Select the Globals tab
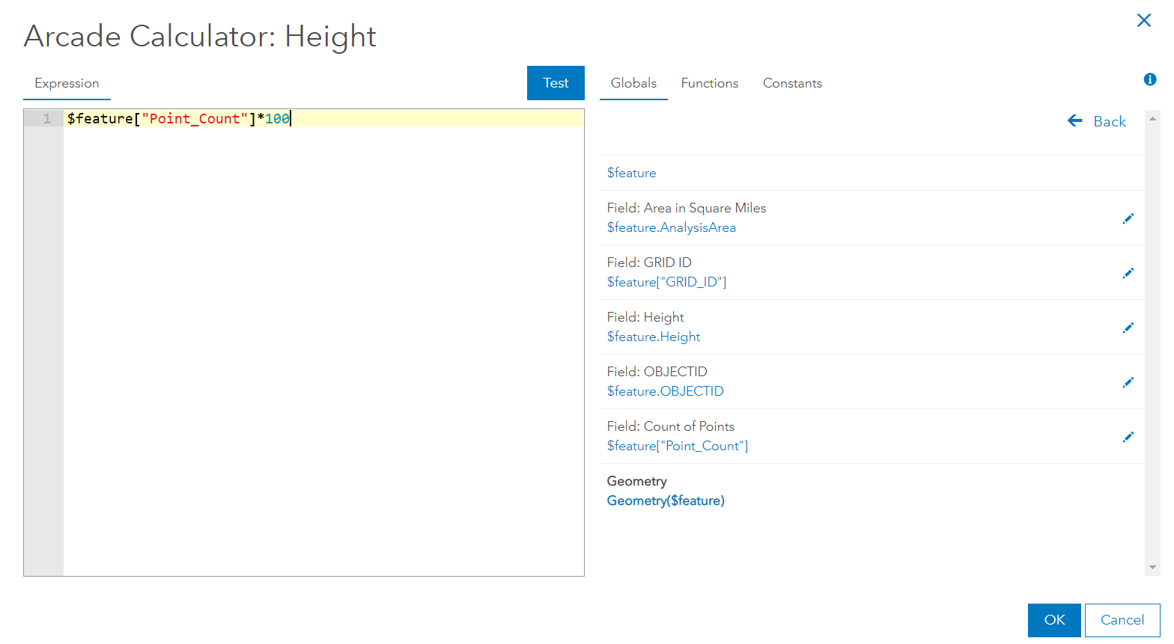This screenshot has height=644, width=1174. tap(633, 83)
